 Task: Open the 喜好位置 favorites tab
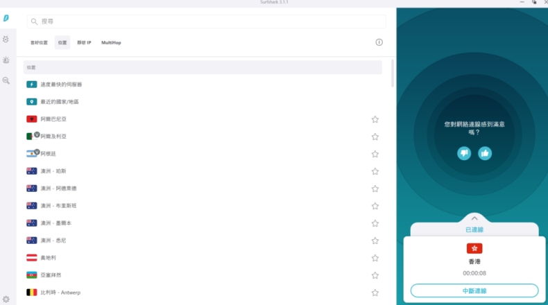coord(40,43)
